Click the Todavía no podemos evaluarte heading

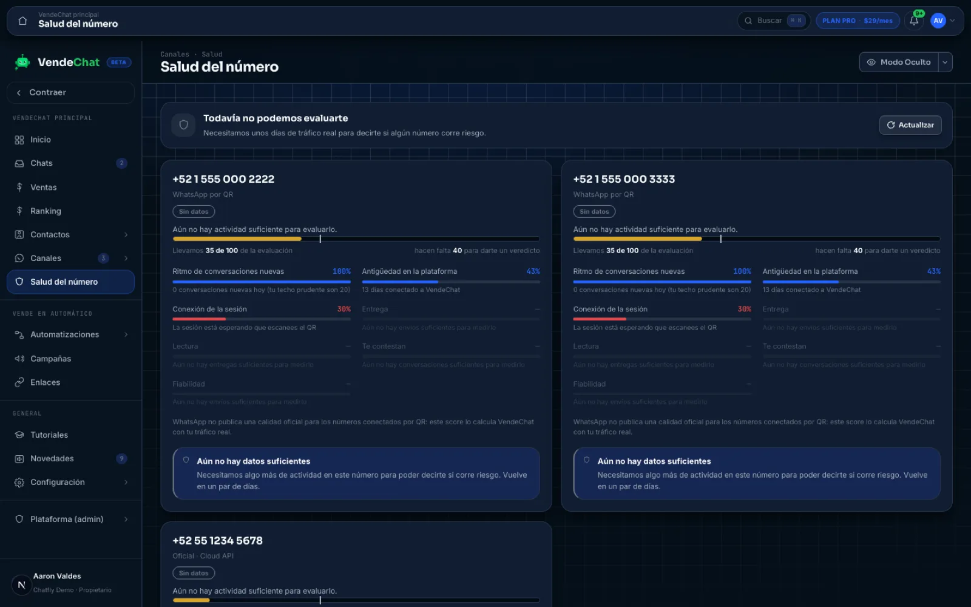pos(276,118)
